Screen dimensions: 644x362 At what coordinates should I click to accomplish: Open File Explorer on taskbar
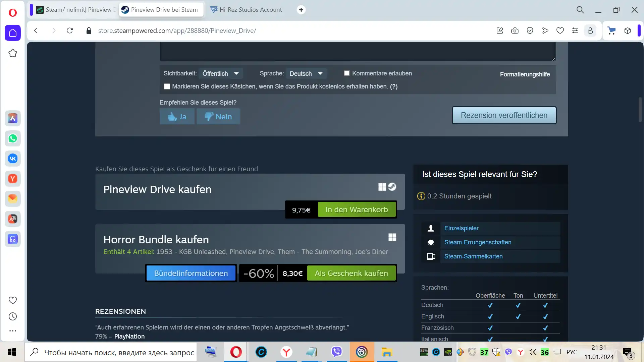click(x=387, y=352)
